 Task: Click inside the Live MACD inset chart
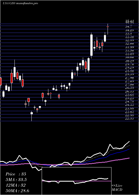pos(76,181)
